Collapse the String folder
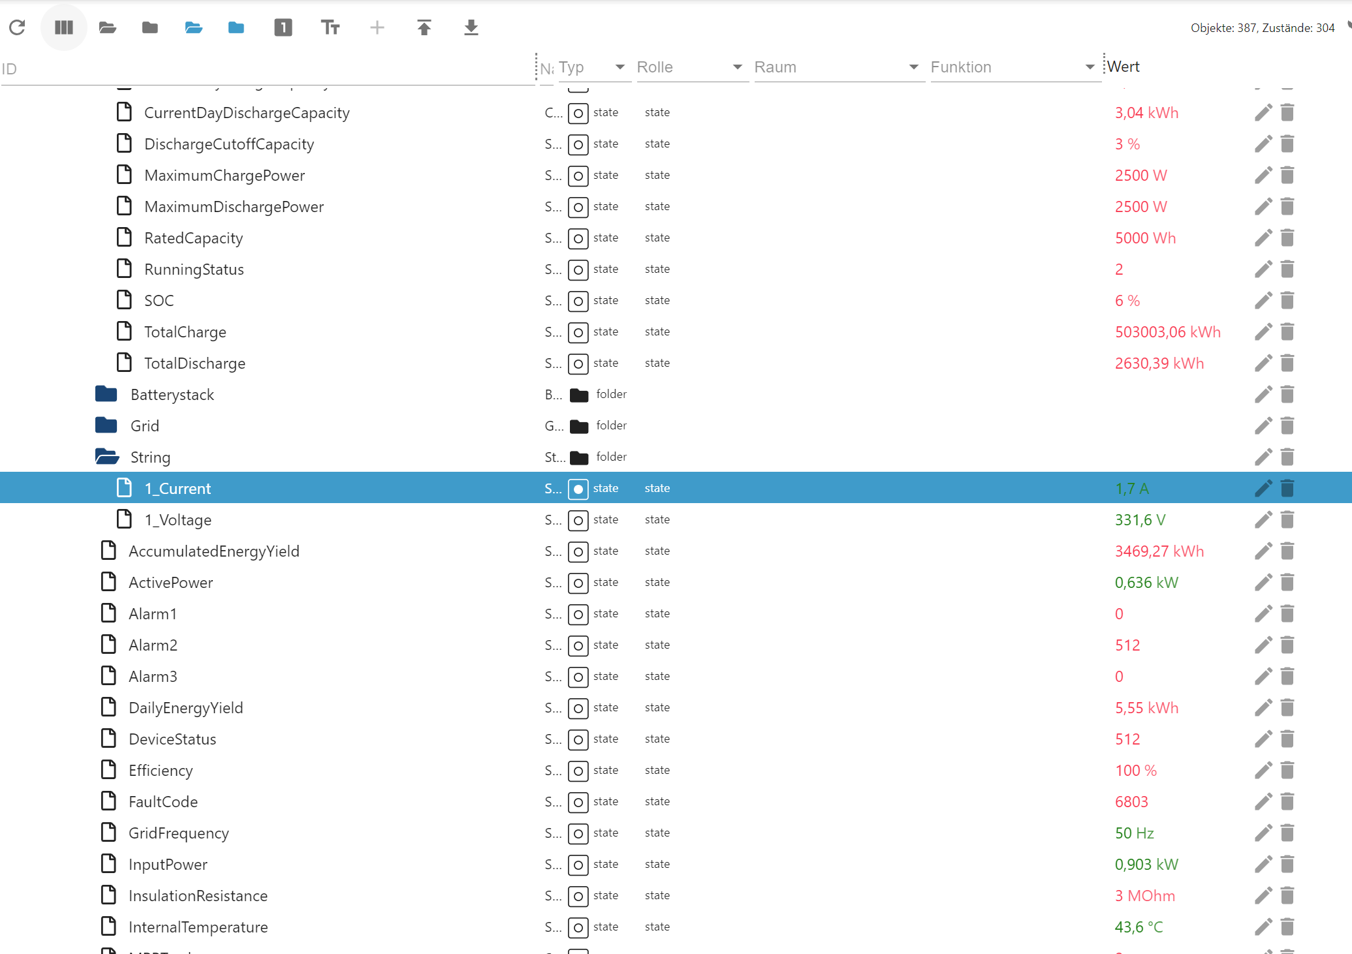The height and width of the screenshot is (954, 1352). [x=106, y=457]
